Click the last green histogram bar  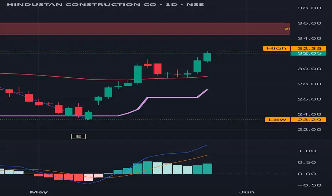tap(207, 169)
